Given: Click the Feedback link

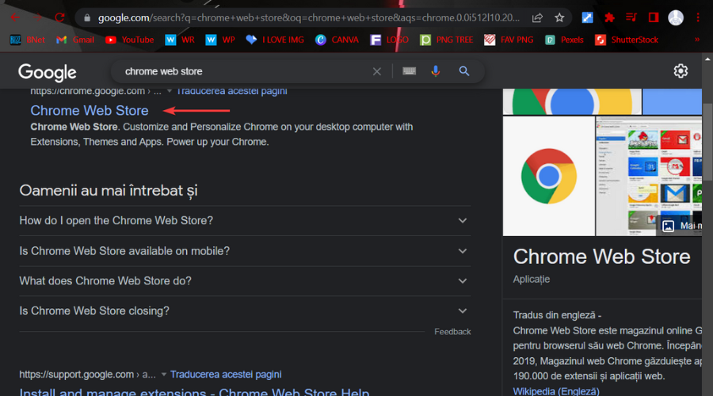Looking at the screenshot, I should [x=452, y=332].
